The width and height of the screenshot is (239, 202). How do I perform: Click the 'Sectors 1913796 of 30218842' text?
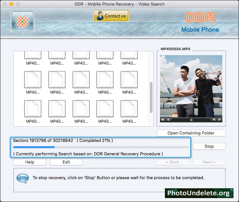[43, 140]
